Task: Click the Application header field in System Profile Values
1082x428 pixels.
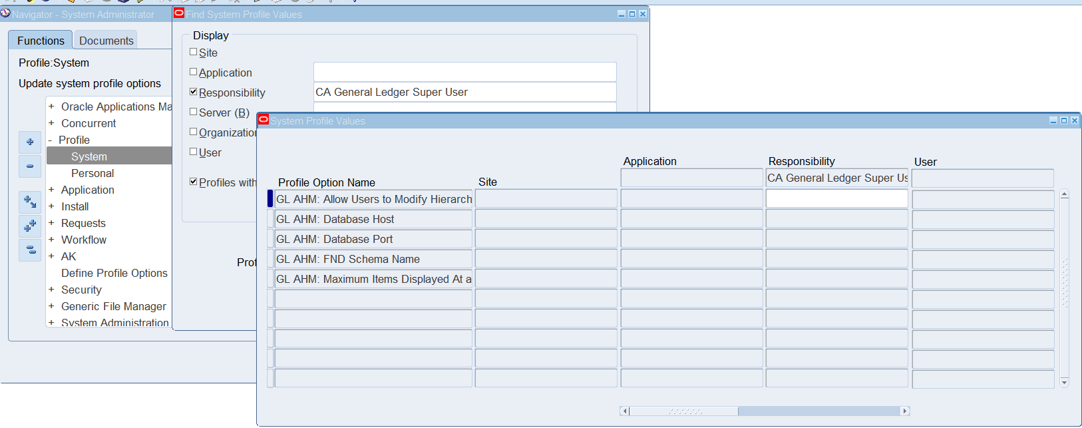Action: coord(691,178)
